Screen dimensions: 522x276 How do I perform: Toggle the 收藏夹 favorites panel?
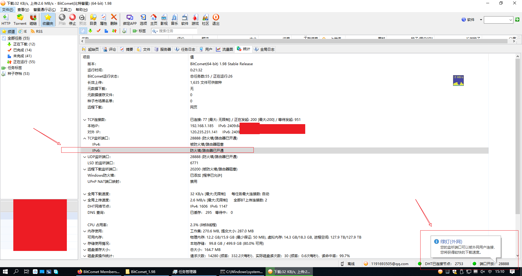pos(48,19)
